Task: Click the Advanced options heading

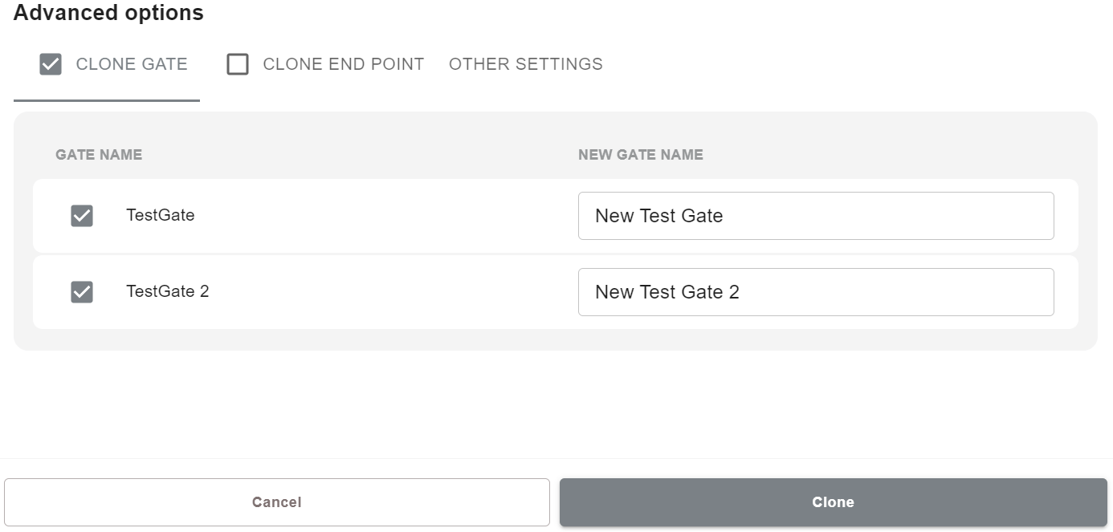Action: [108, 13]
